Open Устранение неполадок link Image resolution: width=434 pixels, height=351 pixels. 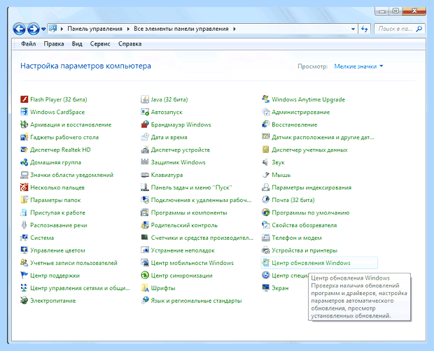pos(183,250)
